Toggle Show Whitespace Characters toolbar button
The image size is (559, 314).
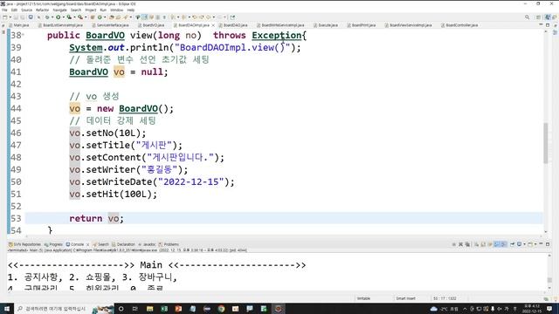point(165,17)
